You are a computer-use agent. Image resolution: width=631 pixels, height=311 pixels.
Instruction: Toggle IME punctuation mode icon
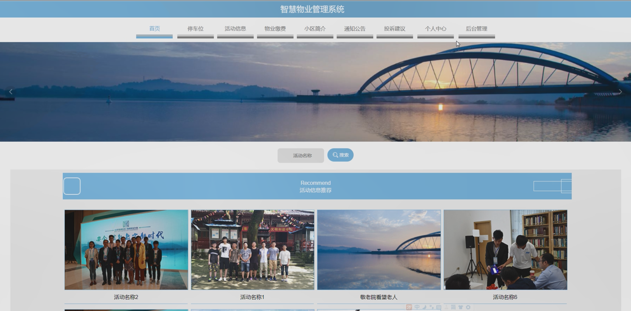pos(432,307)
